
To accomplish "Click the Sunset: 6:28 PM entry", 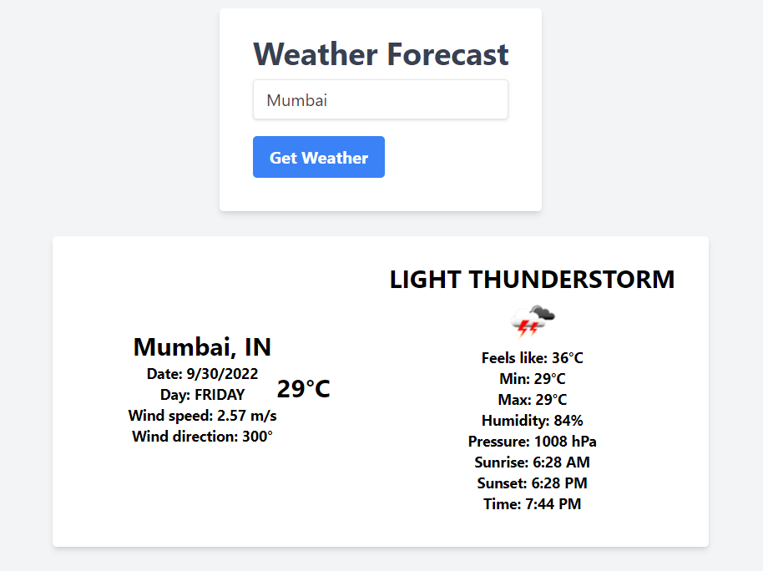I will tap(532, 483).
